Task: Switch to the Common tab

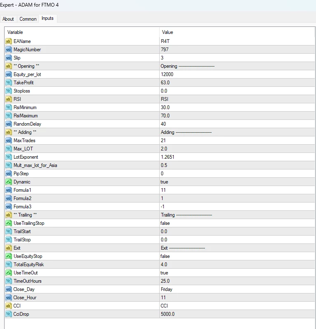Action: [x=28, y=19]
